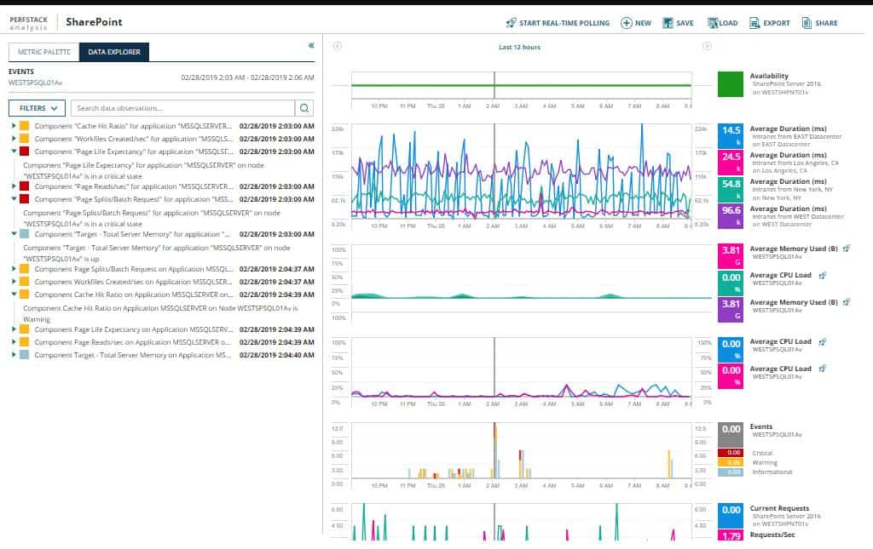Click the tall event bar in Events chart
Image resolution: width=873 pixels, height=549 pixels.
pos(494,450)
